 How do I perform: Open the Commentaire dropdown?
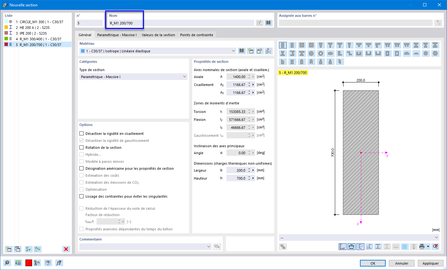pyautogui.click(x=209, y=247)
